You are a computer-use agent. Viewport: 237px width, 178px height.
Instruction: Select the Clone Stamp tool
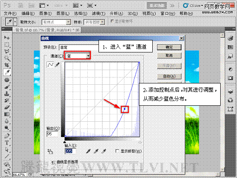7,94
